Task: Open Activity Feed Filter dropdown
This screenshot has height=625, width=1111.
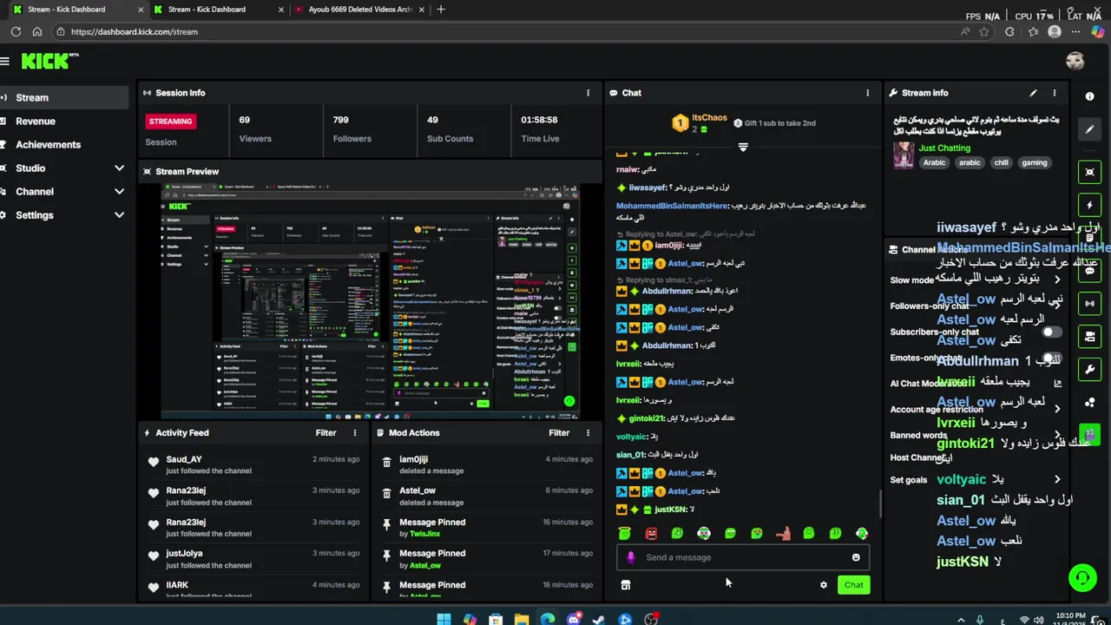Action: [325, 433]
